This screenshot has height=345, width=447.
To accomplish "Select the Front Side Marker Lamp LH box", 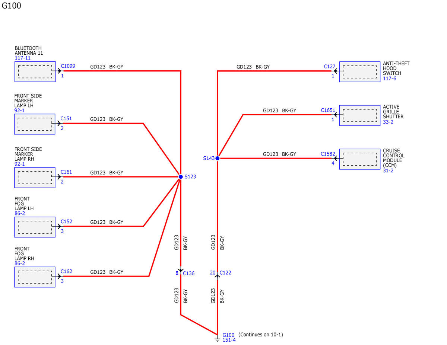I will tap(35, 124).
